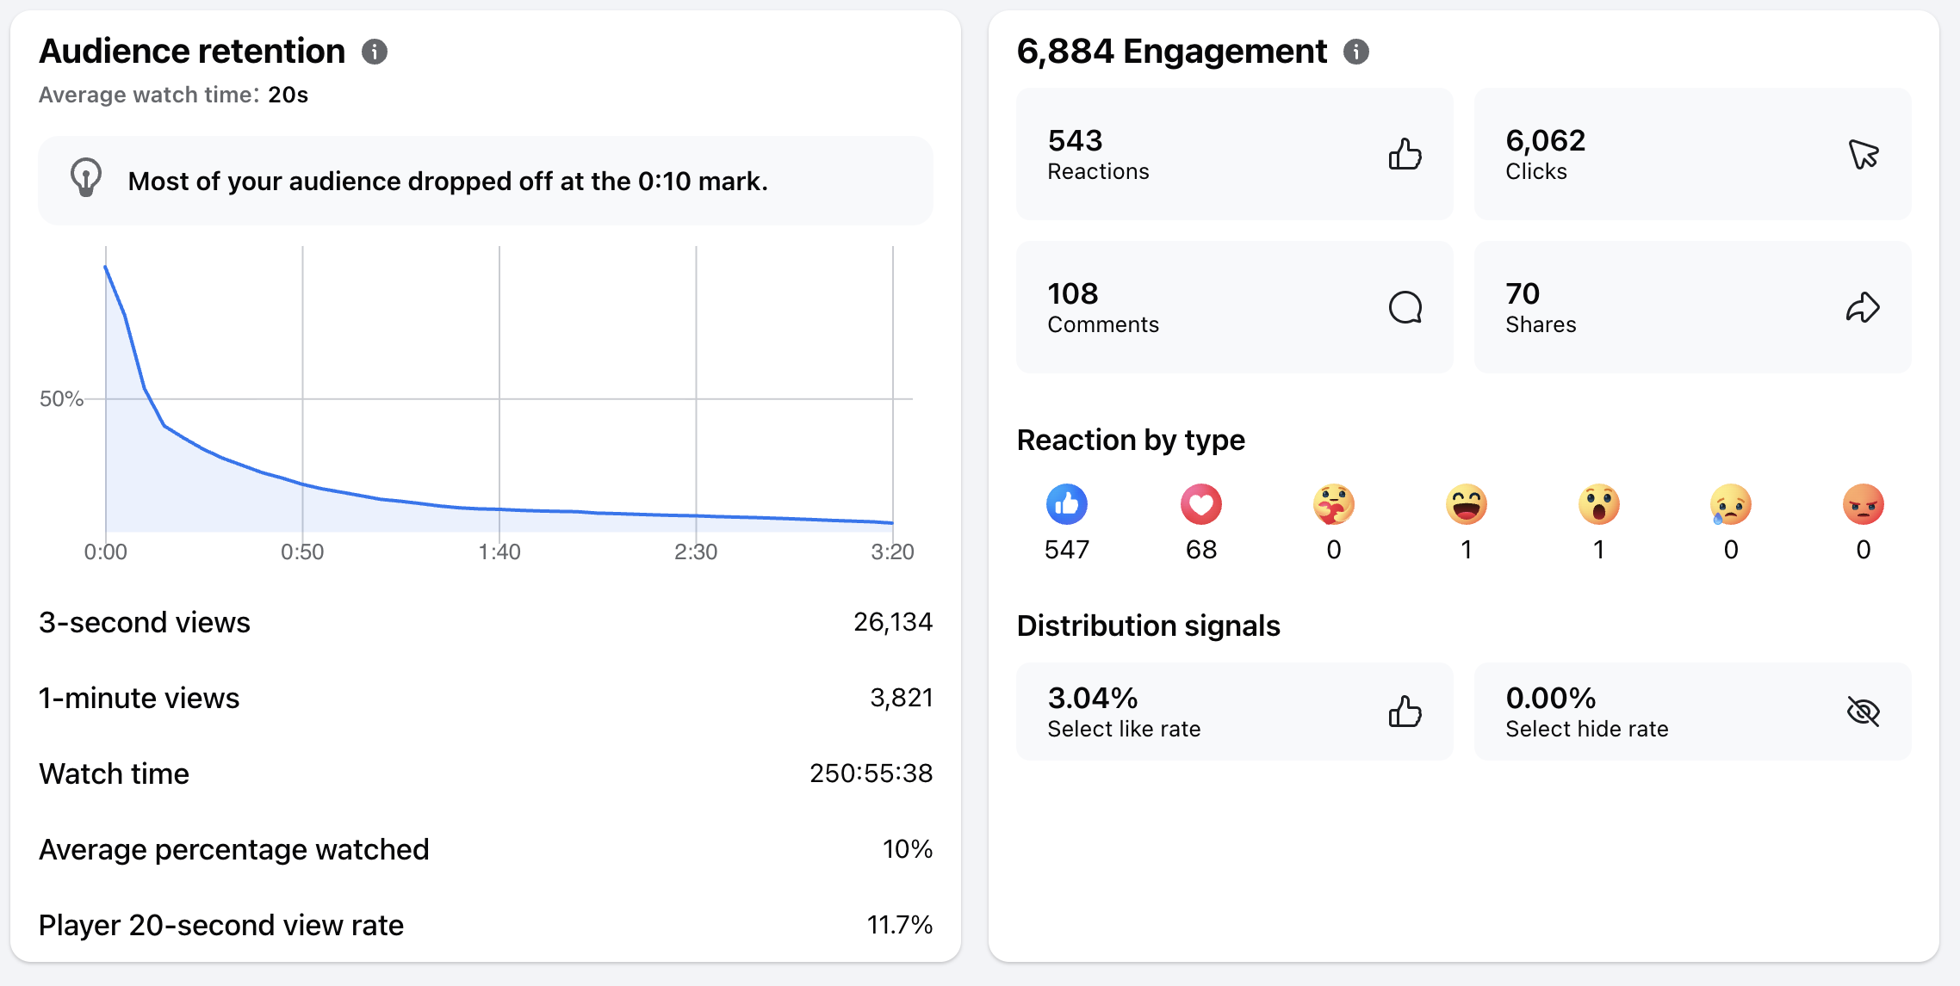Click the Comments speech bubble icon
Image resolution: width=1960 pixels, height=986 pixels.
point(1405,307)
